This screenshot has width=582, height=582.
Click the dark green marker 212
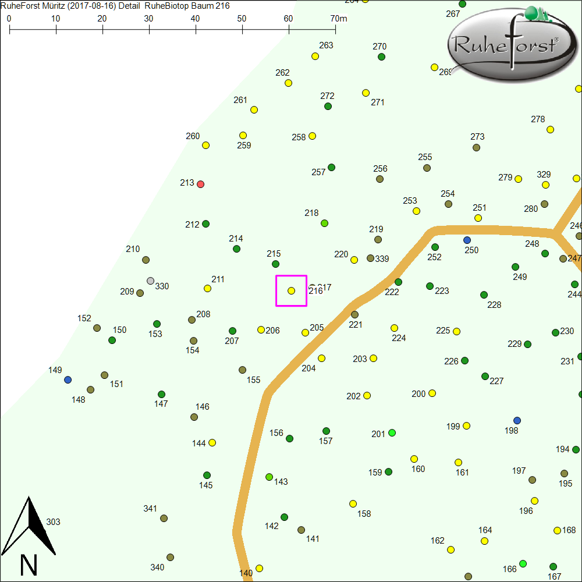click(x=205, y=224)
